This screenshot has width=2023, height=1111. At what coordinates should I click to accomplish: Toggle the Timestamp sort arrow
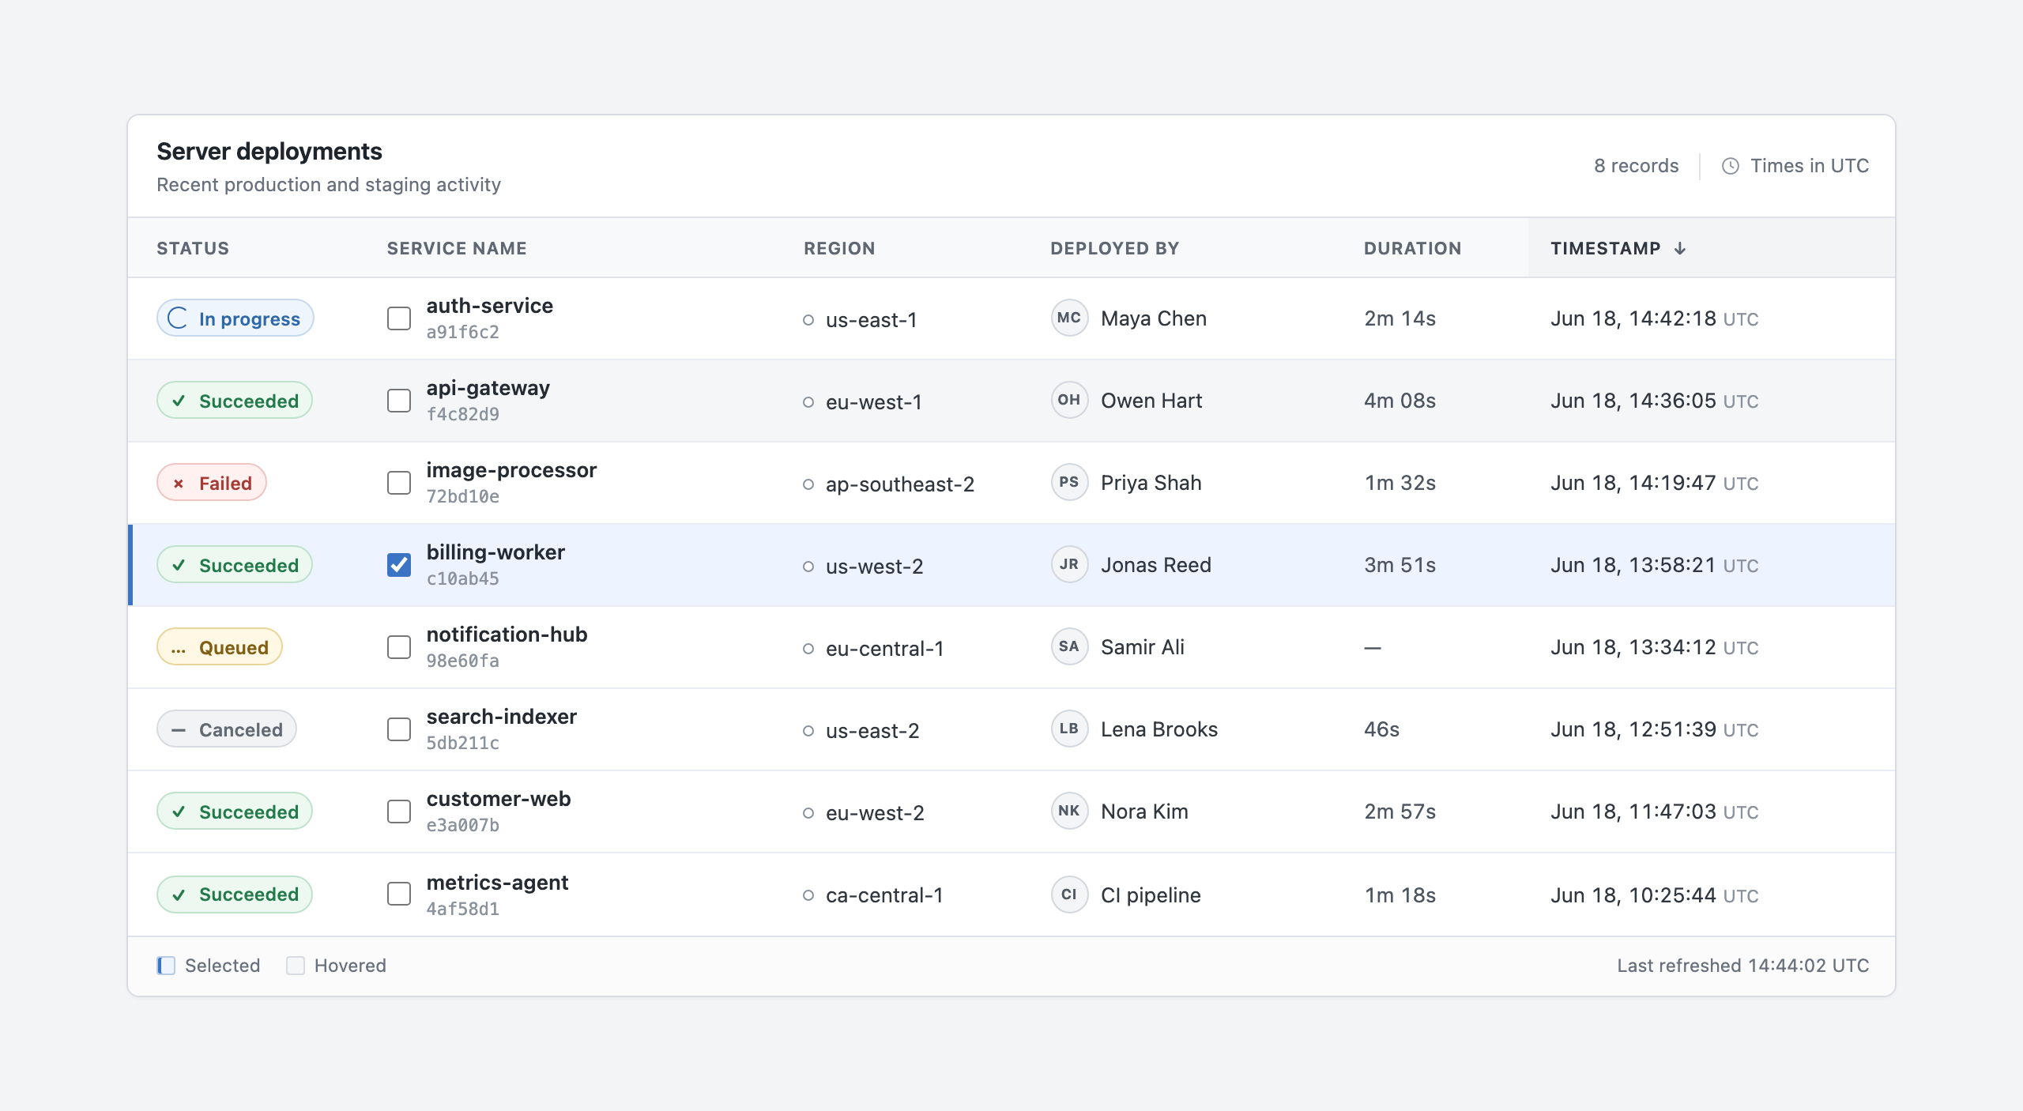coord(1680,248)
